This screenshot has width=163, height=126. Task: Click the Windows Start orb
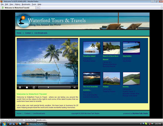4,124
